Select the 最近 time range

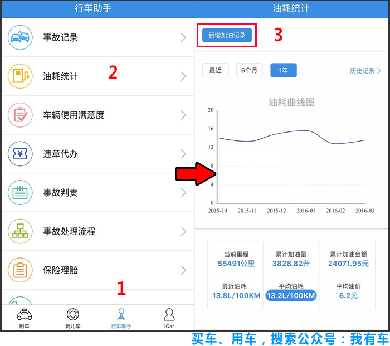pos(216,70)
